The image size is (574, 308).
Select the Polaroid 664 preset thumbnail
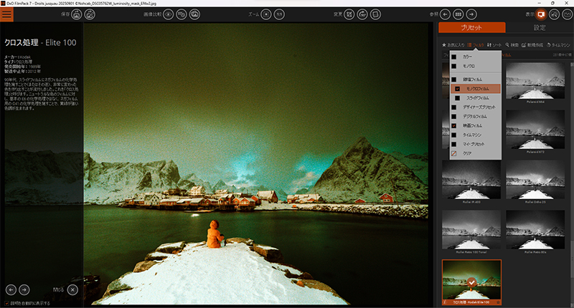pos(535,81)
